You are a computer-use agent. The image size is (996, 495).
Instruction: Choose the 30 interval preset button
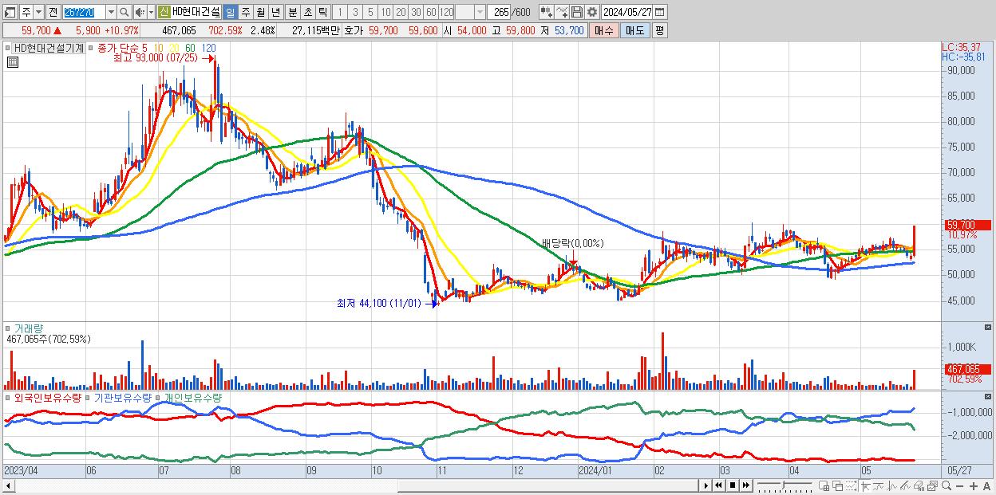point(416,12)
